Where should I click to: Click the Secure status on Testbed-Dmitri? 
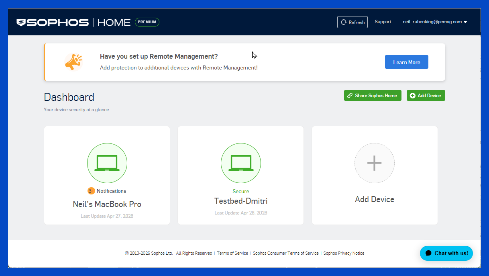click(x=241, y=192)
